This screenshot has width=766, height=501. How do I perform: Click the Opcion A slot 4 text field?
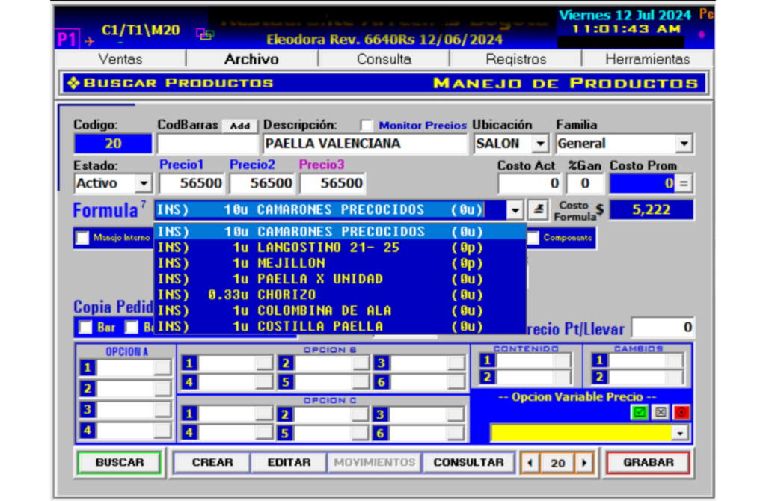point(125,431)
